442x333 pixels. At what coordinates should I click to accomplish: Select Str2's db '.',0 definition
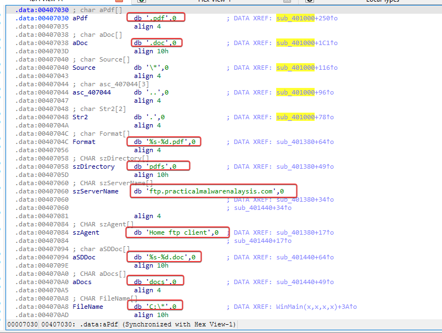149,117
